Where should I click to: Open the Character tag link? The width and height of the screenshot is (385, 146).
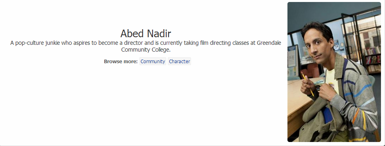pyautogui.click(x=179, y=61)
